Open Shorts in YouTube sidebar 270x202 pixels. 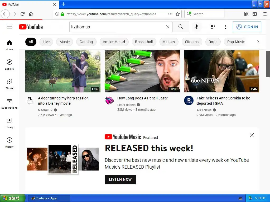(x=9, y=84)
